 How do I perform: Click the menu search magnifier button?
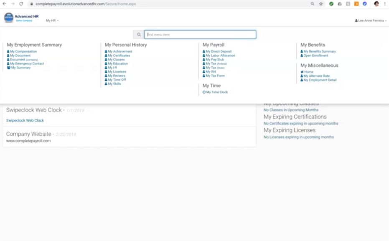(x=139, y=35)
